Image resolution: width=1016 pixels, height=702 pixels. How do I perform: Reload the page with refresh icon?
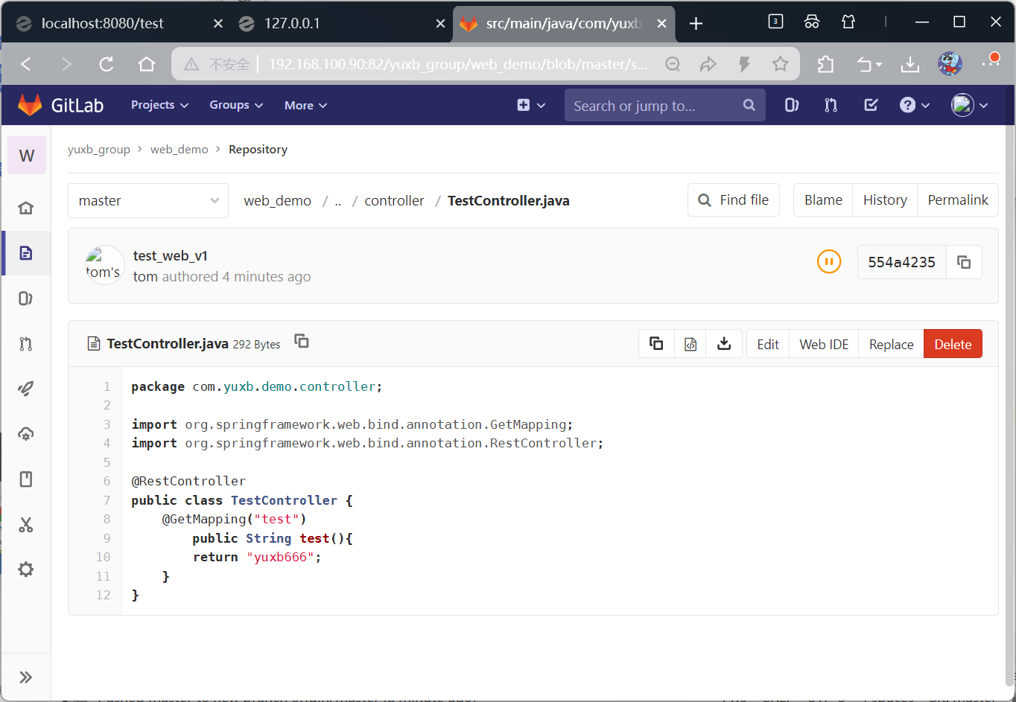point(107,64)
